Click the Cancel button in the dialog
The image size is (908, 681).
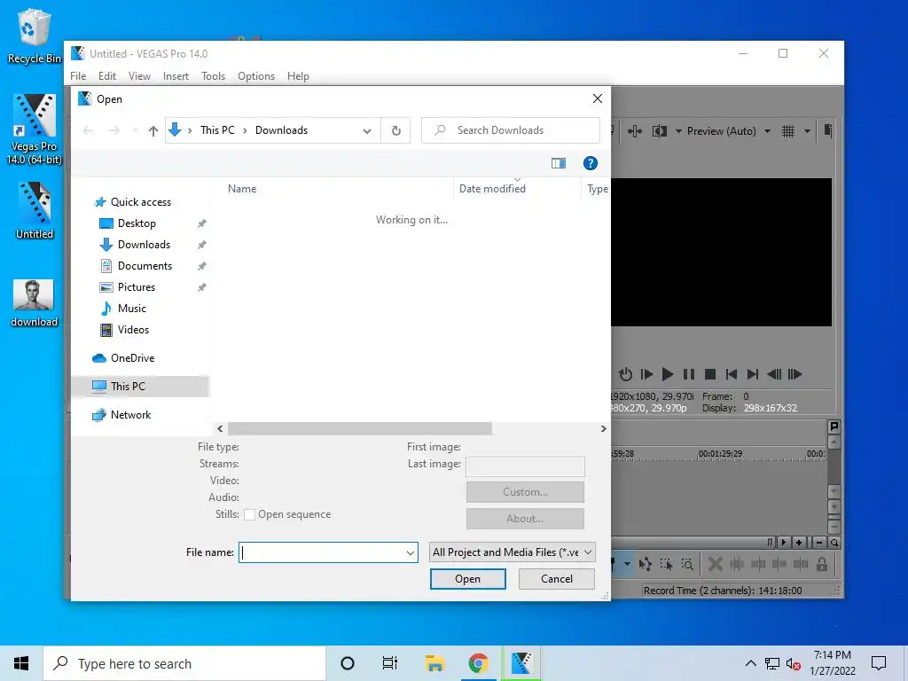557,579
